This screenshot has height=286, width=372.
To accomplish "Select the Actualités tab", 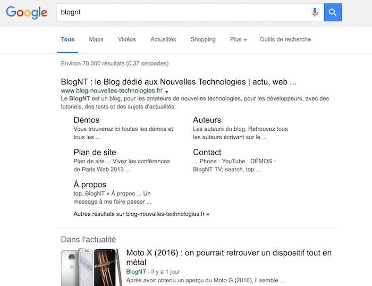I will (x=163, y=39).
